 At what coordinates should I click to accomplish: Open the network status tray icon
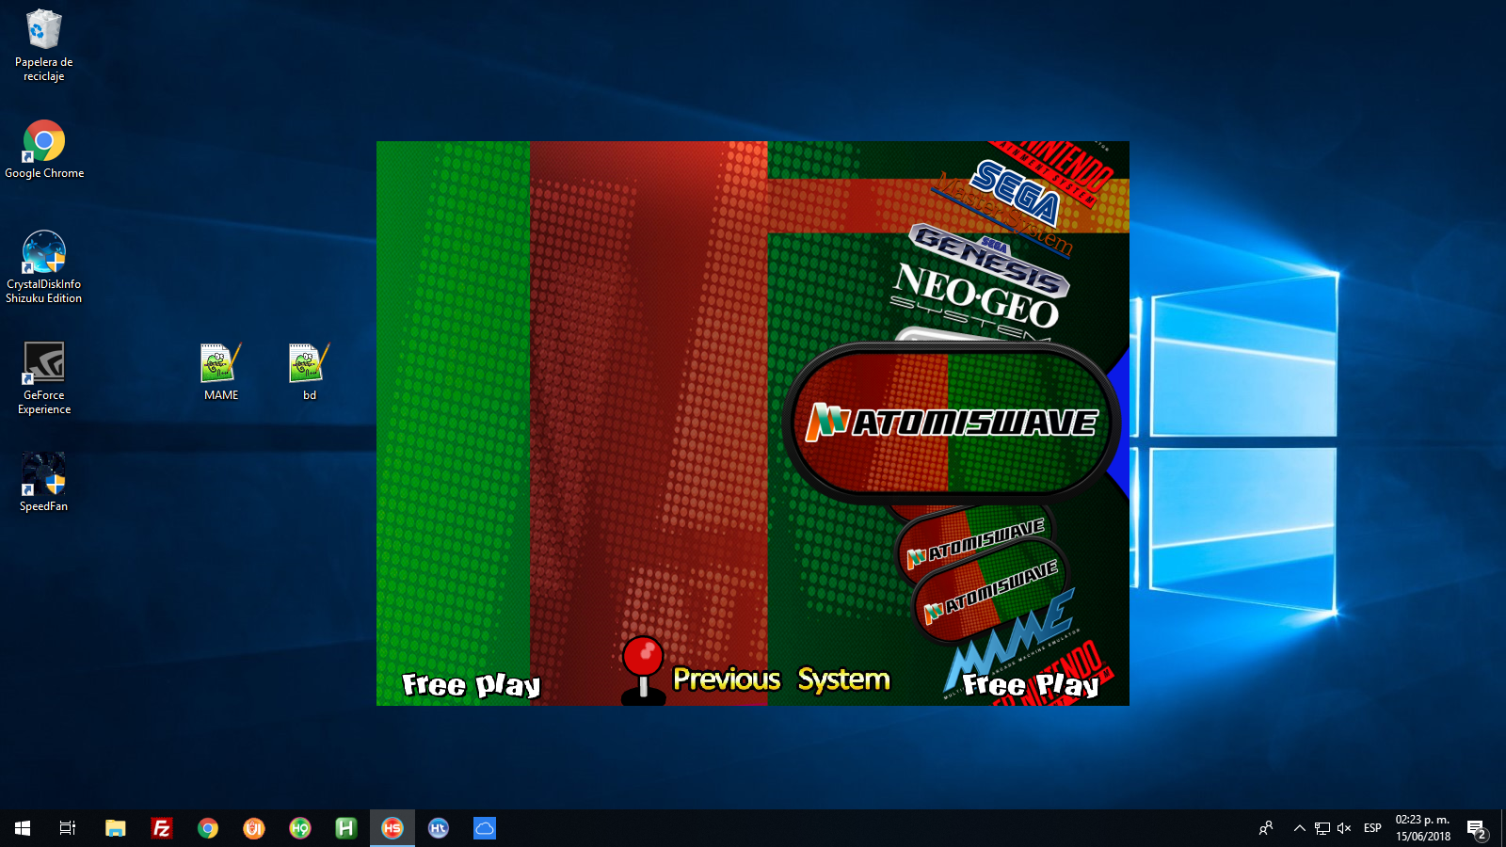1322,828
